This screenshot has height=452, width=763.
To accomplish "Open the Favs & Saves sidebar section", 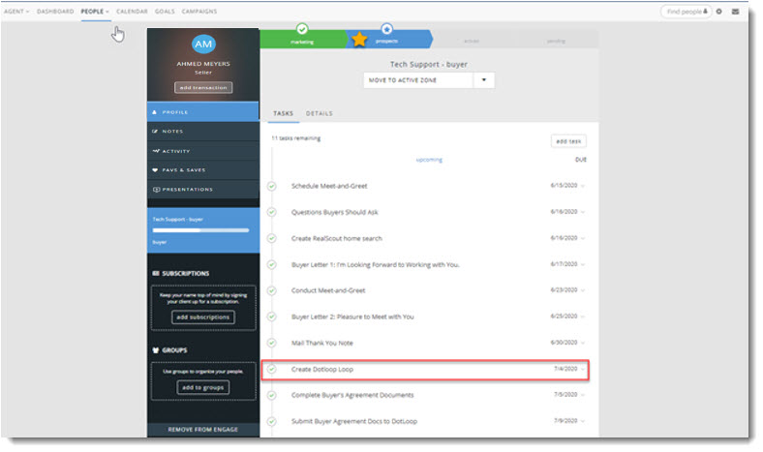I will coord(203,169).
